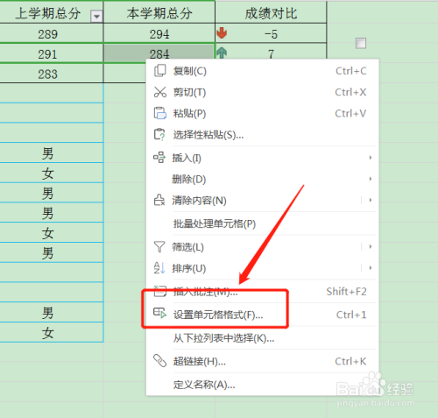Expand the 删除(D) submenu arrow

[371, 179]
